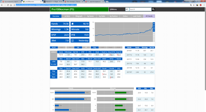Screen dimensions: 206x112
Task: Click the 201710 month row
Action: [x=140, y=64]
